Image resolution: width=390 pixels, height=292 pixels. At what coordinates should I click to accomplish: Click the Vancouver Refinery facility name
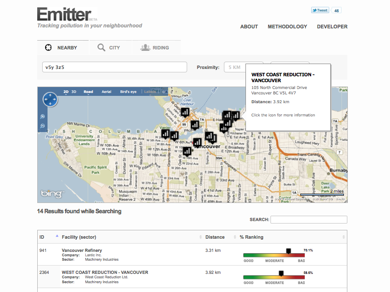(82, 250)
